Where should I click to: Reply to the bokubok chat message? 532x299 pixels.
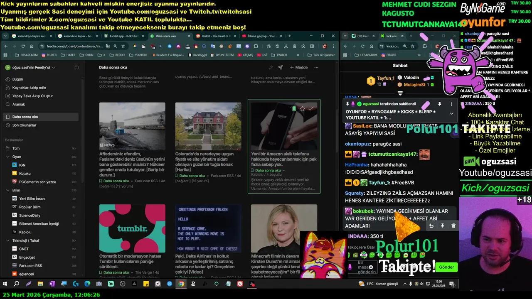[x=431, y=226]
